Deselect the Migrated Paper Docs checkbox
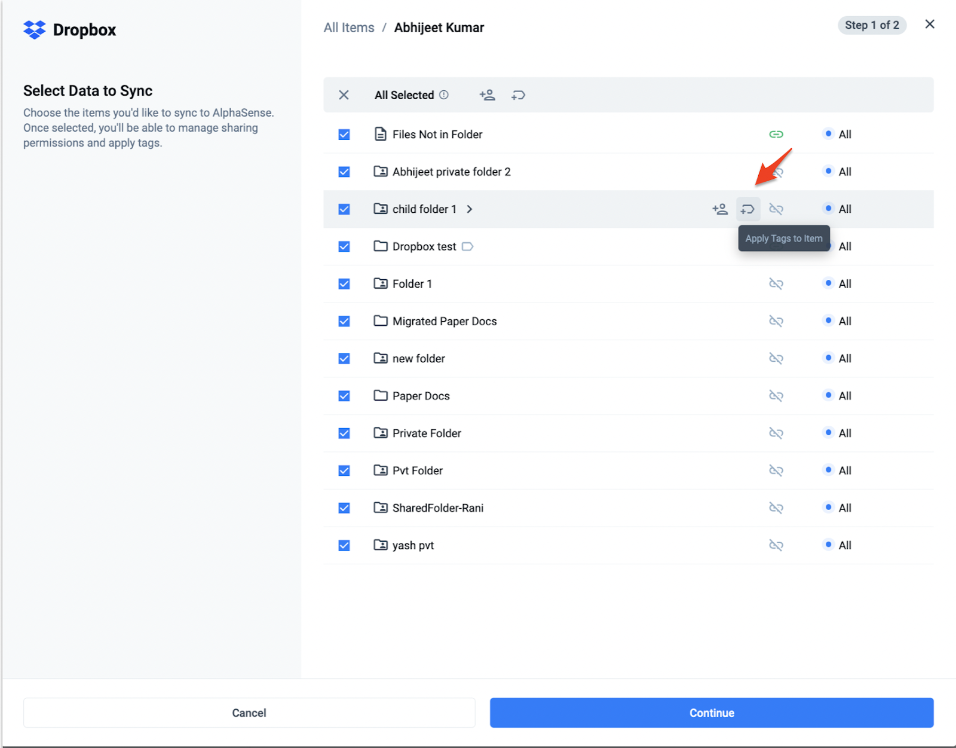Screen dimensions: 956x748 pos(344,321)
